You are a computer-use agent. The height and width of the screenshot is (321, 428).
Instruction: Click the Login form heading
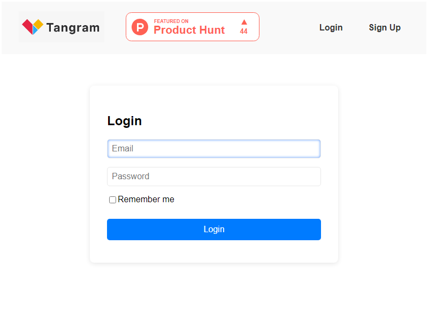click(x=125, y=121)
